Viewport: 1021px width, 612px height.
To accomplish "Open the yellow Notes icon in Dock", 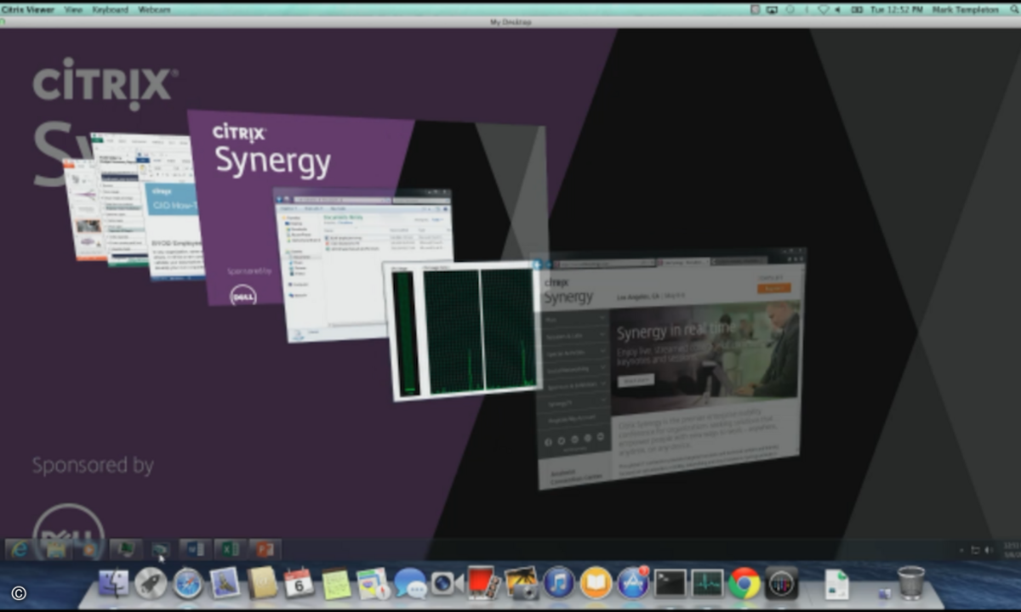I will pyautogui.click(x=336, y=583).
